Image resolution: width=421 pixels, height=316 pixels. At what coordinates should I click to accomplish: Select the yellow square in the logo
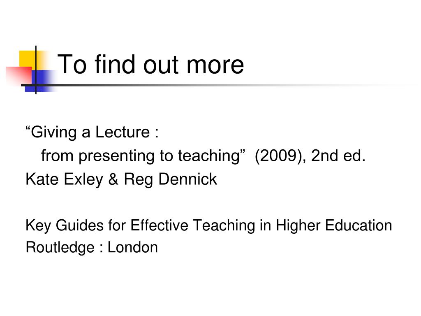pos(28,60)
